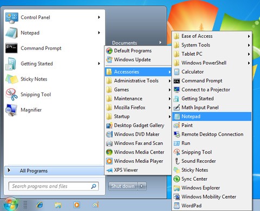Open the Math Input Panel icon

point(177,108)
